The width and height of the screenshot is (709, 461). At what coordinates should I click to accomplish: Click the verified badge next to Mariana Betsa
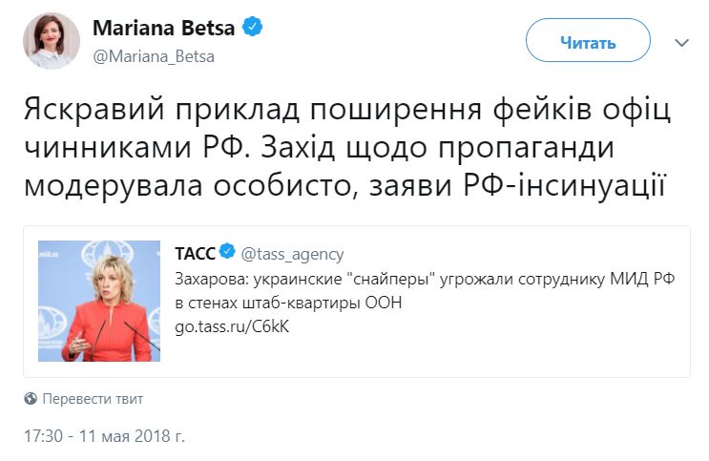252,27
